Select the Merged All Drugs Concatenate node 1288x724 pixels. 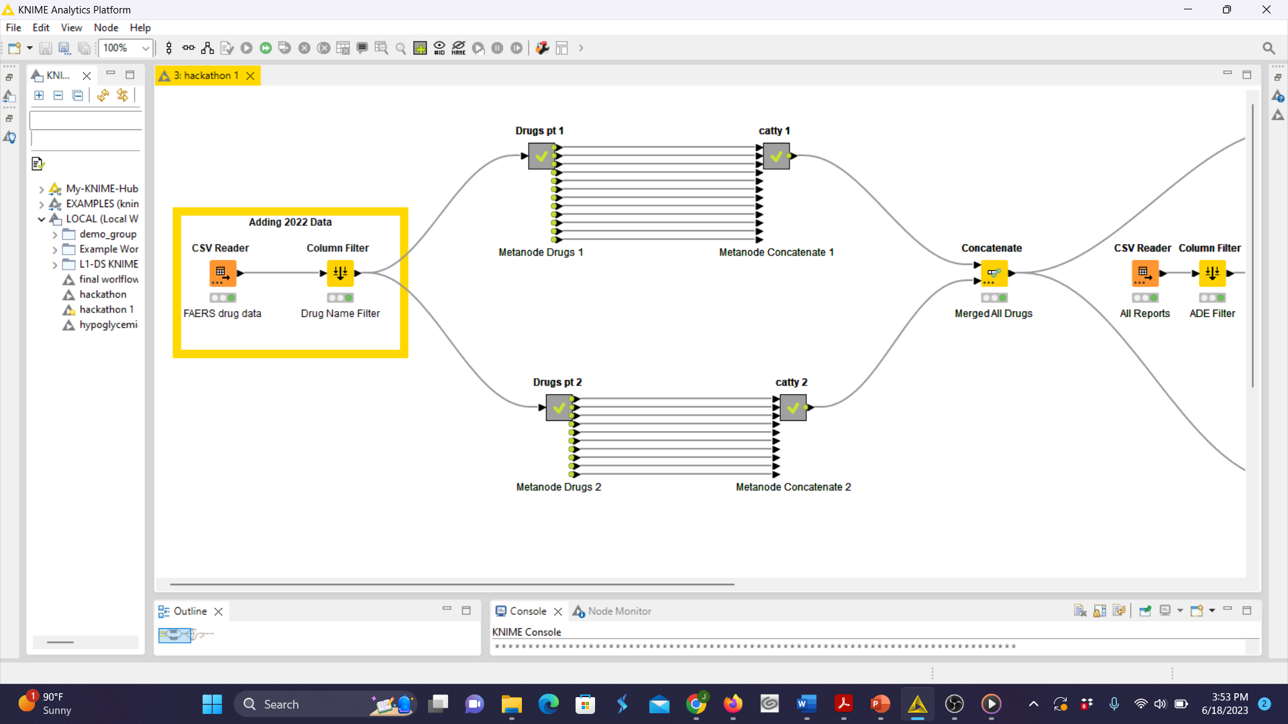point(994,274)
